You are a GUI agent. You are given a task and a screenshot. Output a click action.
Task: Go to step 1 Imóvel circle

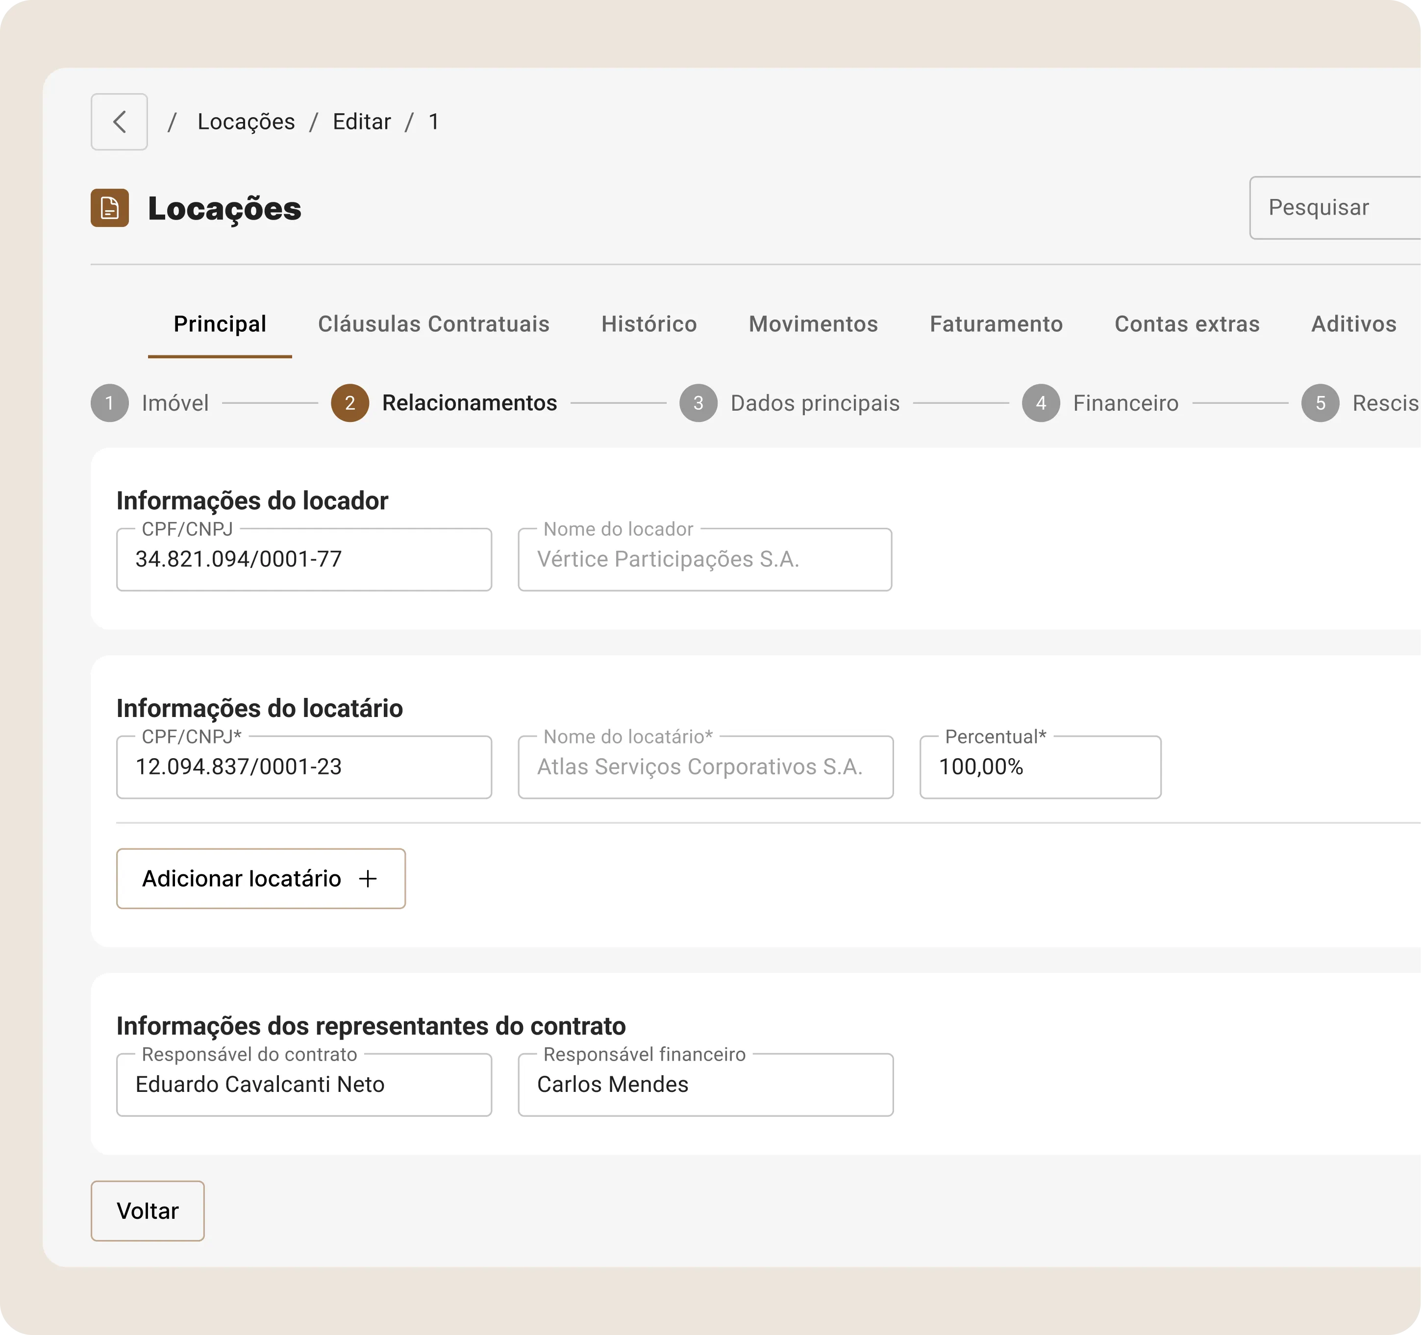[x=109, y=403]
